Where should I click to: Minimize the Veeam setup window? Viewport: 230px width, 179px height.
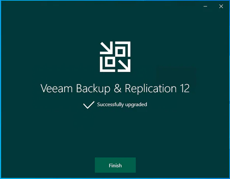[205, 6]
